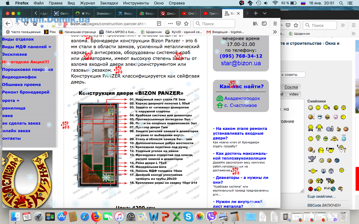Image resolution: width=359 pixels, height=224 pixels.
Task: Go back with the Firefox back arrow
Action: tap(8, 24)
